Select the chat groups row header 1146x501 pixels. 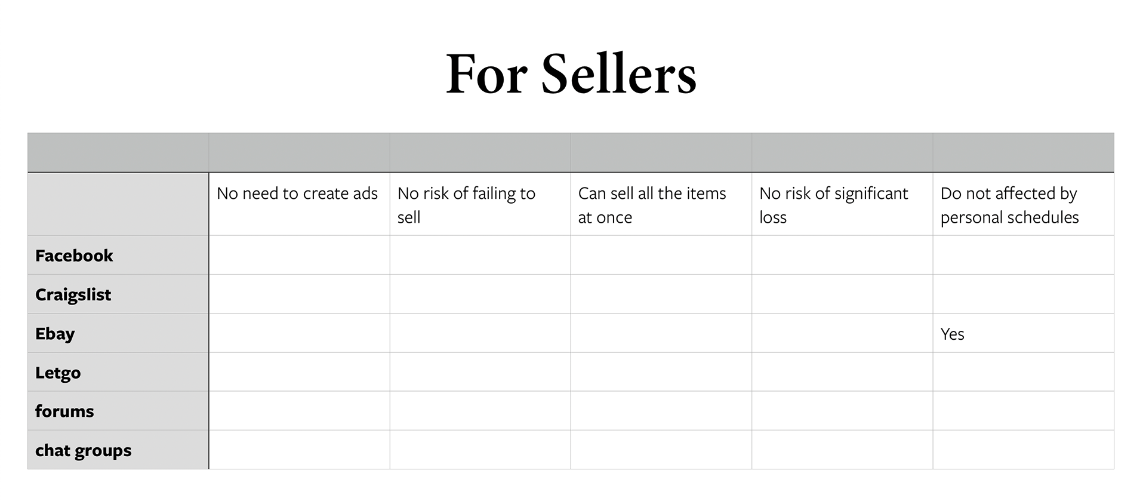point(118,450)
